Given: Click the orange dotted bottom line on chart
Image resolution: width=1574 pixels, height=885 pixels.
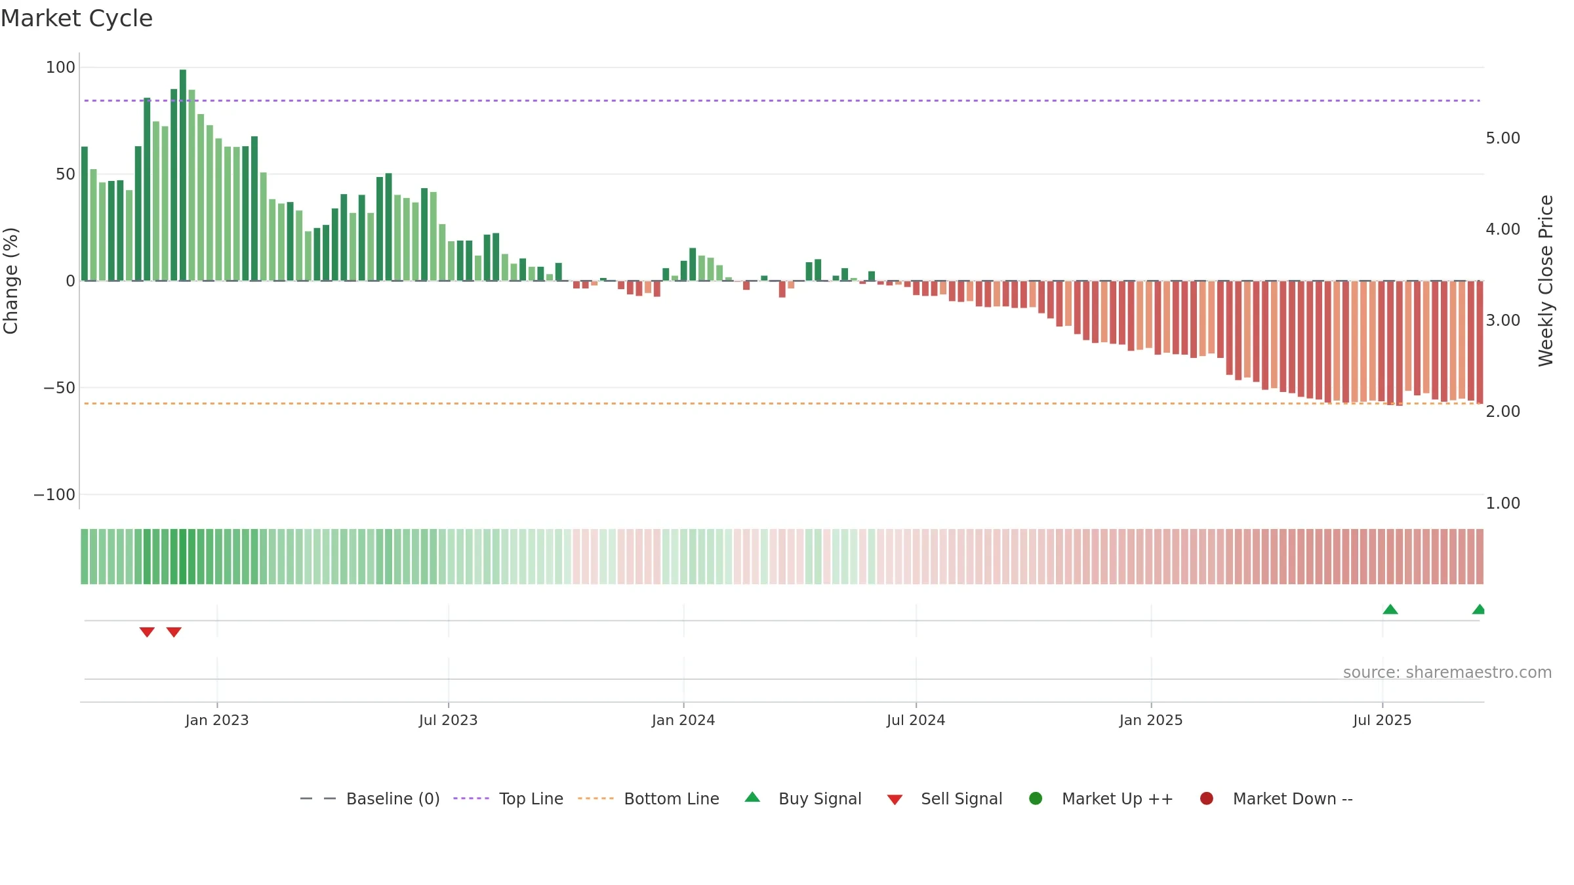Looking at the screenshot, I should (782, 403).
